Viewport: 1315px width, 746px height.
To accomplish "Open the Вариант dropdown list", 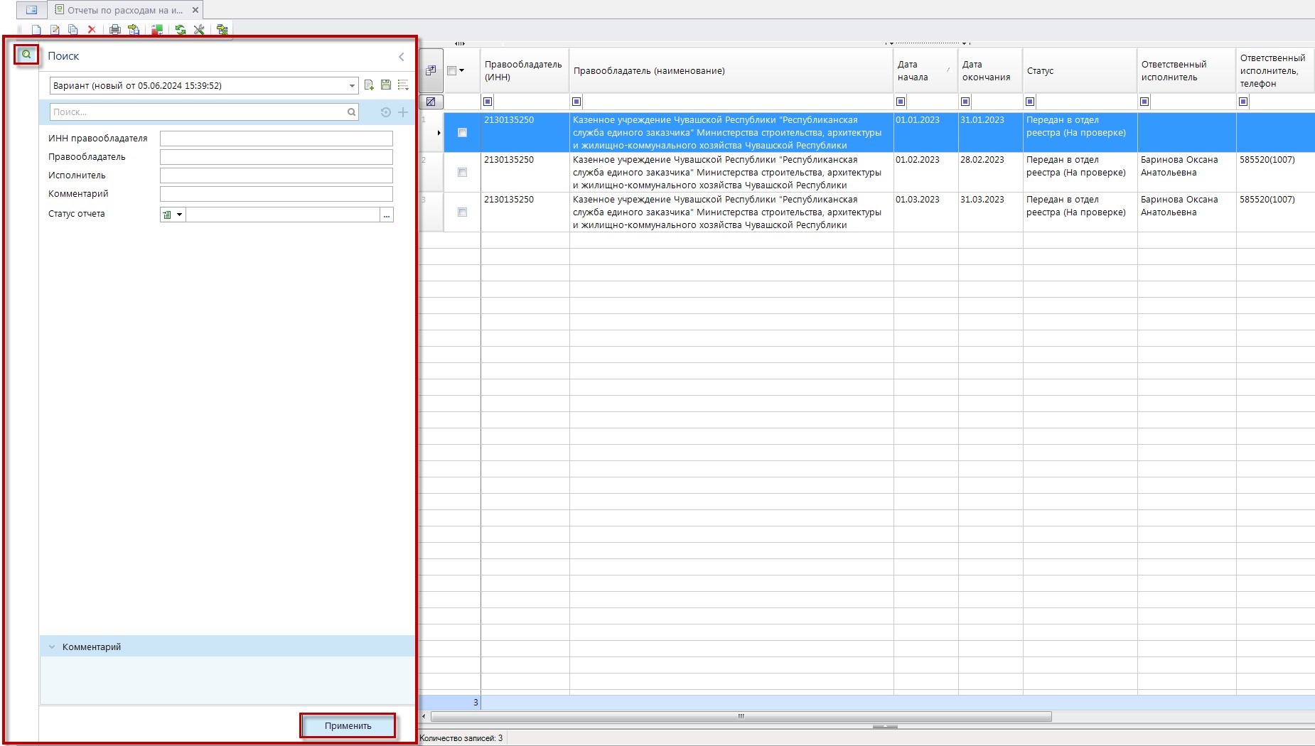I will [352, 86].
